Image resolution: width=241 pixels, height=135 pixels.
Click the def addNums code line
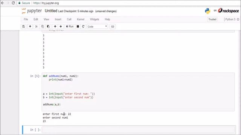pos(61,76)
